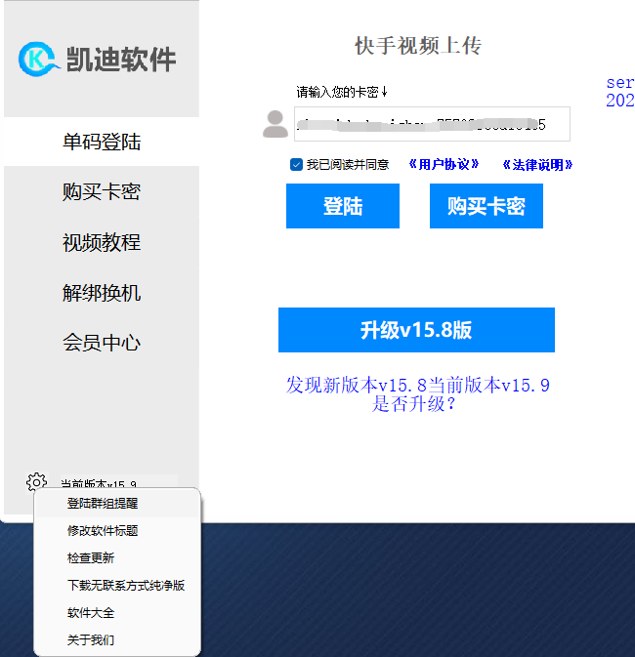Open the 《法律说明》 link
This screenshot has height=657, width=635.
pos(537,165)
